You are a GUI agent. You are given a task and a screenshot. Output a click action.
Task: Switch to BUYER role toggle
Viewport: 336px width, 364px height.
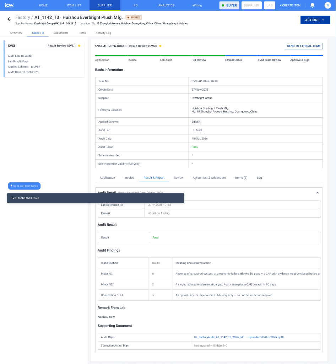[x=229, y=5]
